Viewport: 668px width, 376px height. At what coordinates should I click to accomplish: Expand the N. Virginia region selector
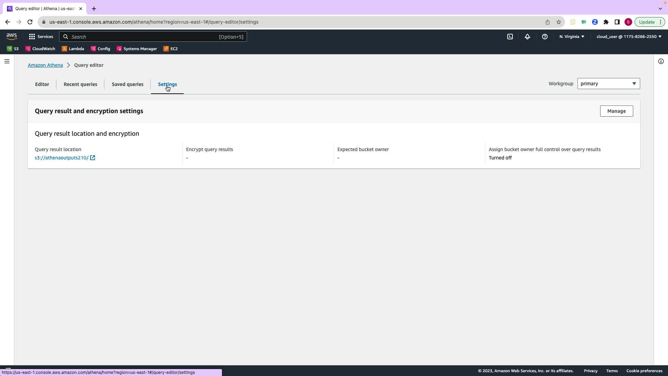(572, 37)
